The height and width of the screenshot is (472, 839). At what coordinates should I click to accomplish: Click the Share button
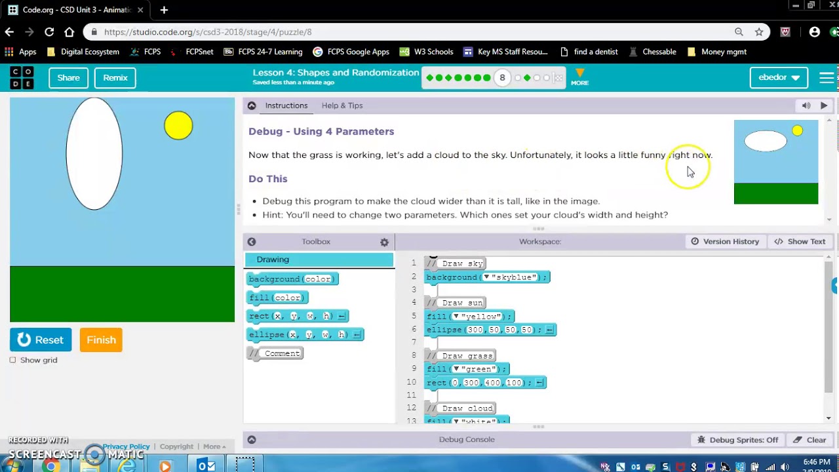pos(68,77)
